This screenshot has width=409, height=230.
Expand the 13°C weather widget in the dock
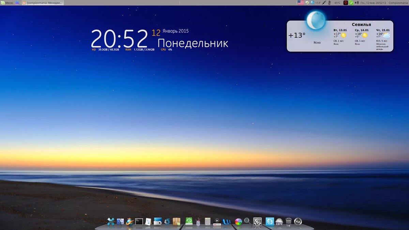pyautogui.click(x=279, y=222)
